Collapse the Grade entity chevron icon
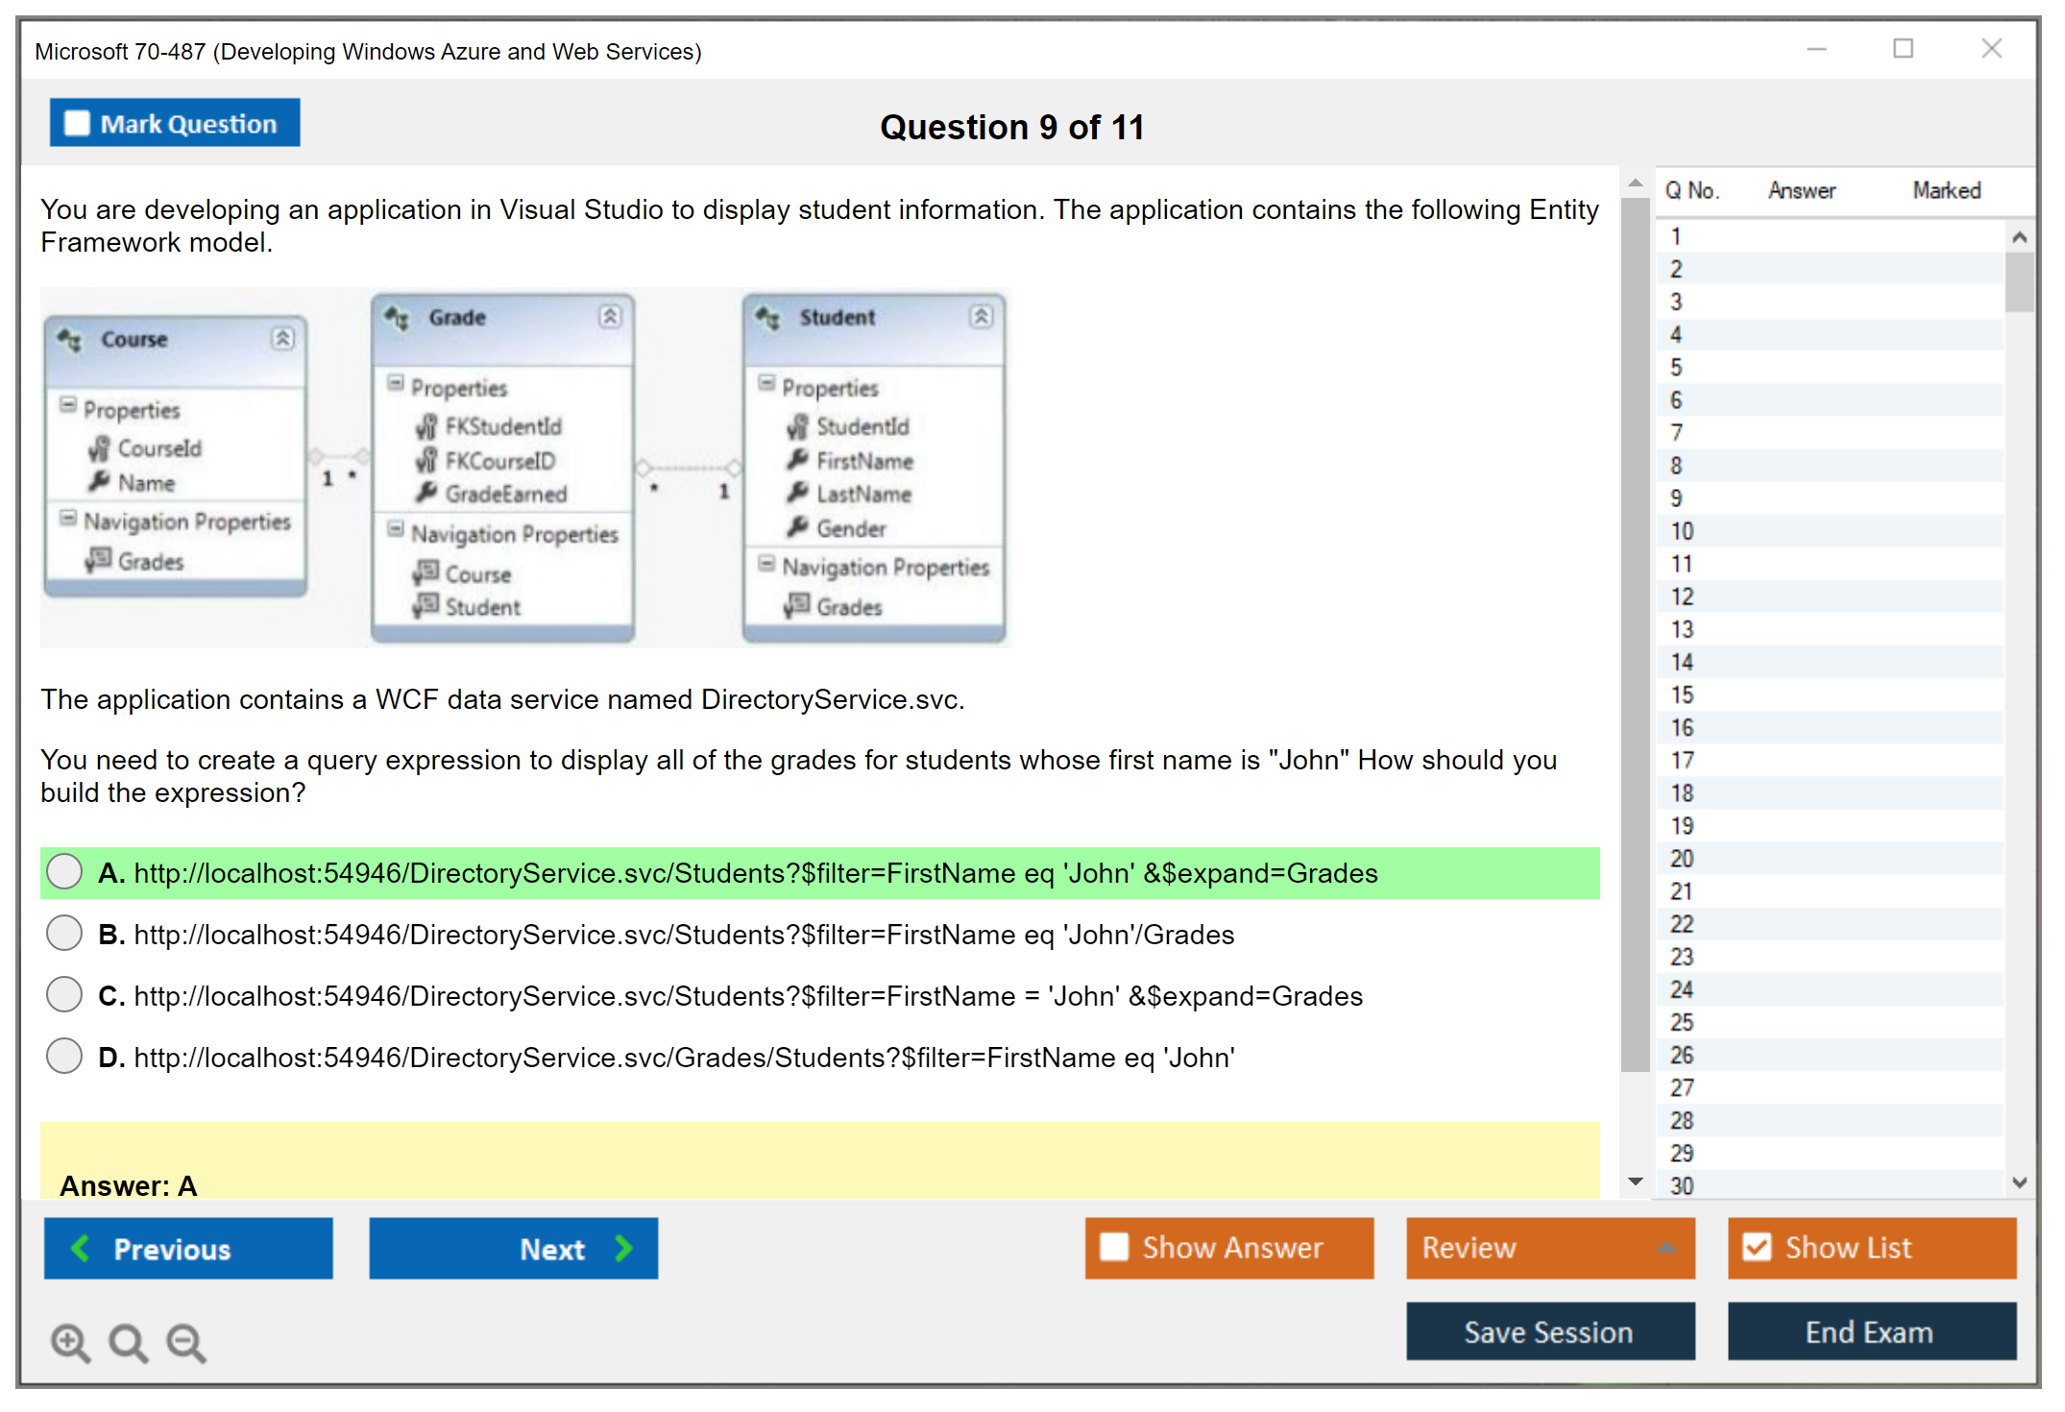The width and height of the screenshot is (2065, 1412). (x=610, y=316)
